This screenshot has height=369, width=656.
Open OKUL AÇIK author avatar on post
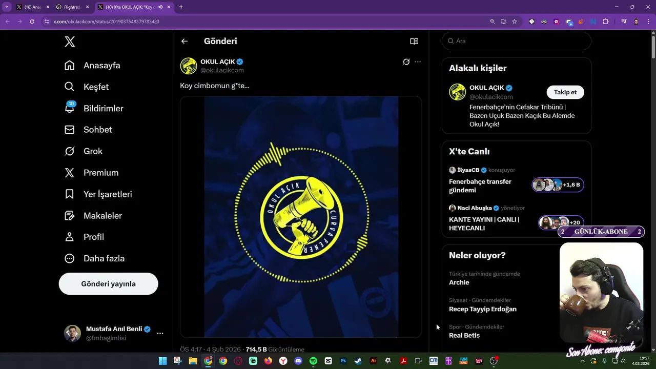click(189, 66)
